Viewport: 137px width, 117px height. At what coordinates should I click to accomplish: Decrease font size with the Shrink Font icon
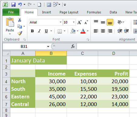(x=86, y=22)
